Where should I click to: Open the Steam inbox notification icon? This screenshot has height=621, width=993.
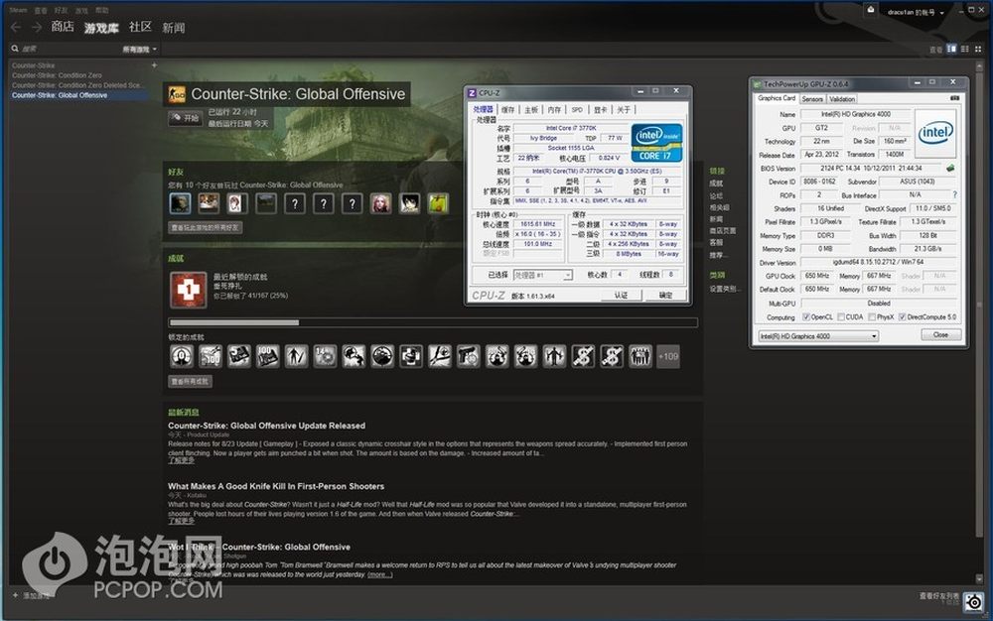(x=871, y=10)
